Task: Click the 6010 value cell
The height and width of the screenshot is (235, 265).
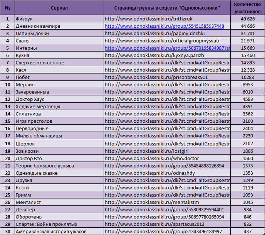Action: [248, 92]
